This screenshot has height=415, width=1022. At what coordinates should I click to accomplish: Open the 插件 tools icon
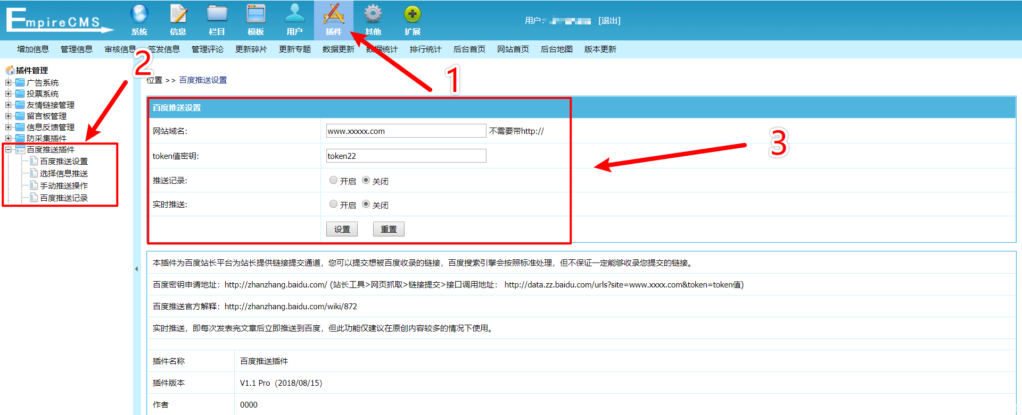(x=334, y=14)
